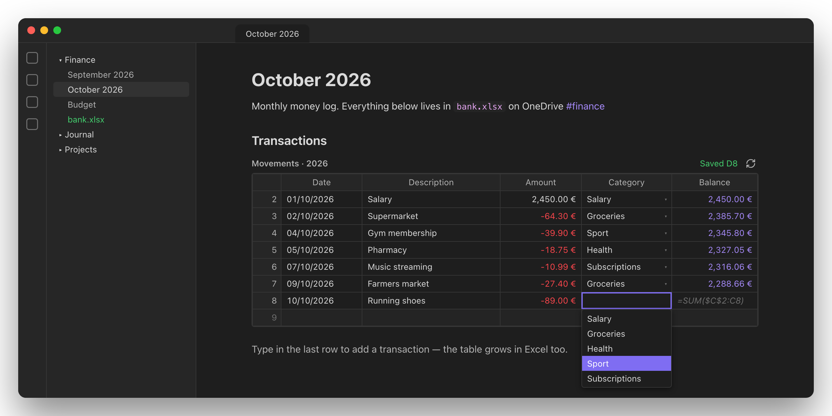
Task: Select the October 2026 note in sidebar
Action: pyautogui.click(x=121, y=90)
